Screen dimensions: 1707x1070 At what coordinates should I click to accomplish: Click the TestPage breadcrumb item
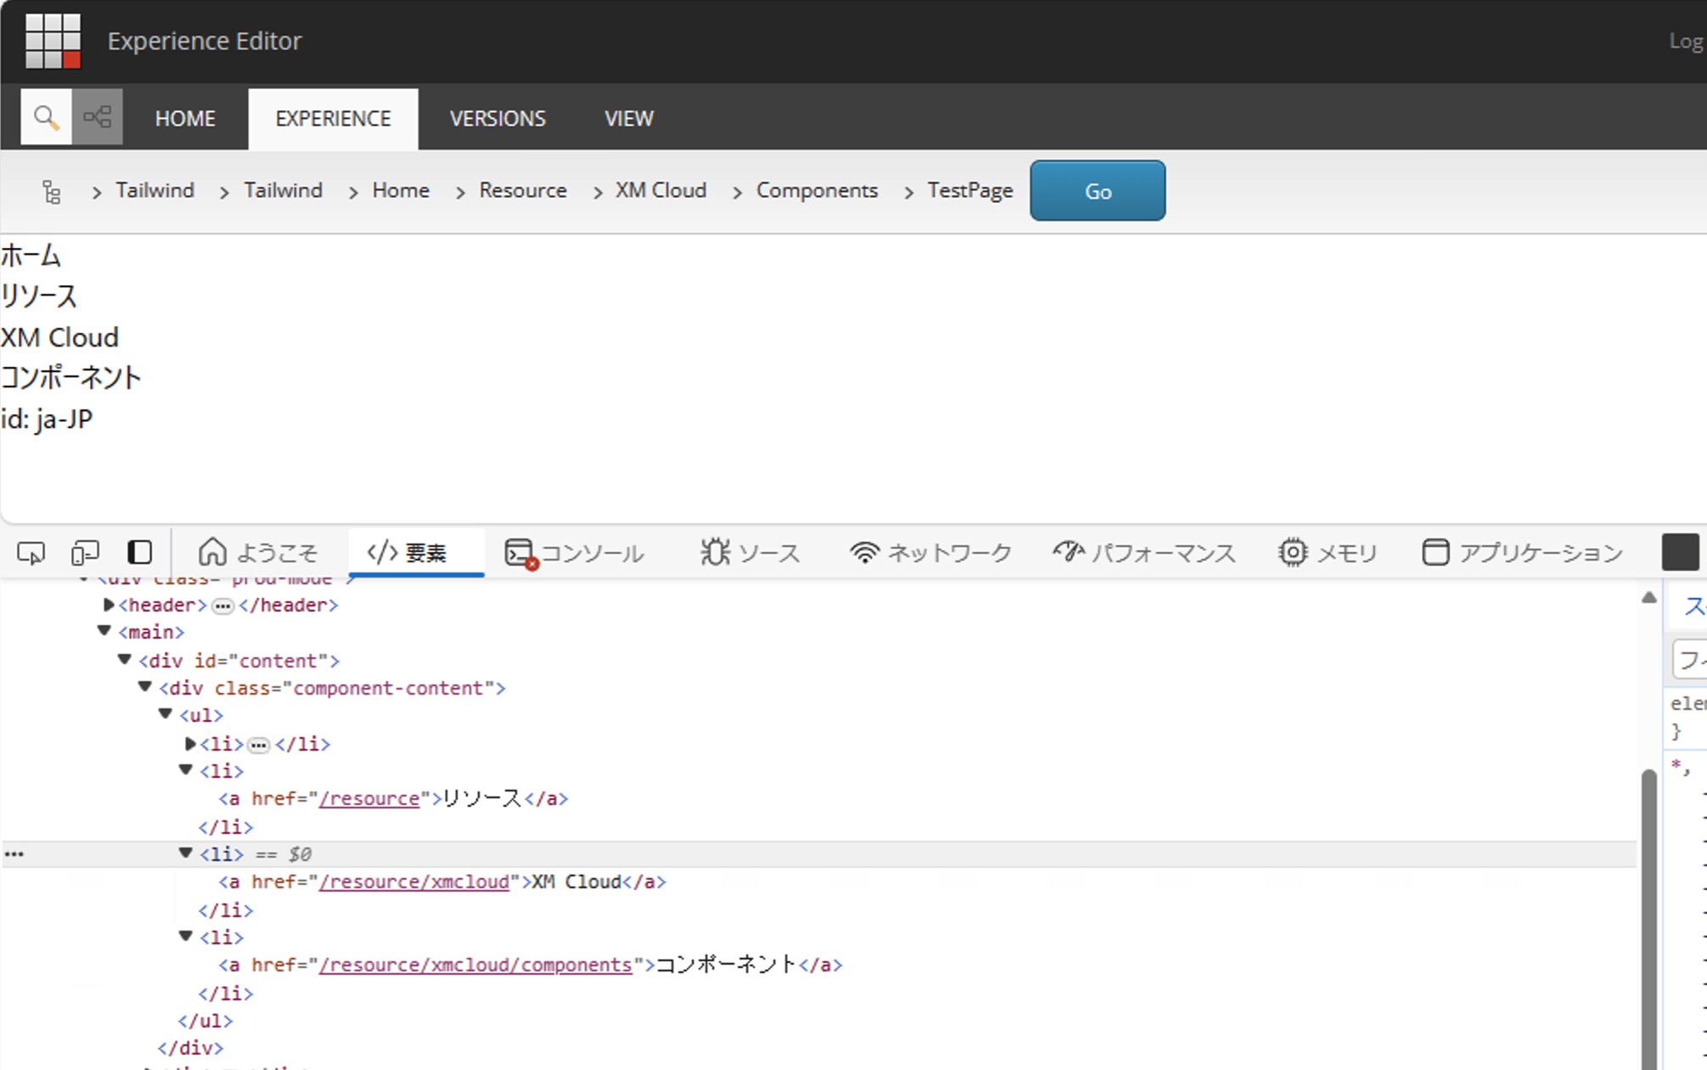click(x=970, y=190)
